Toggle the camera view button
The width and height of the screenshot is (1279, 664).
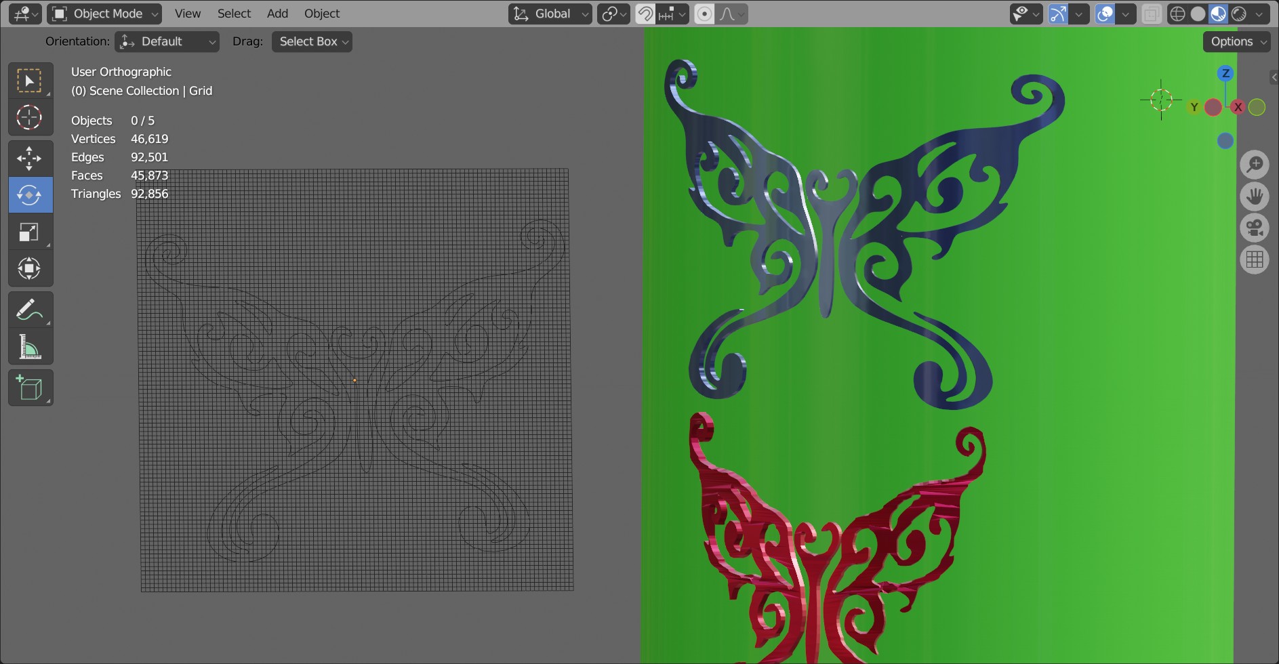pos(1255,228)
